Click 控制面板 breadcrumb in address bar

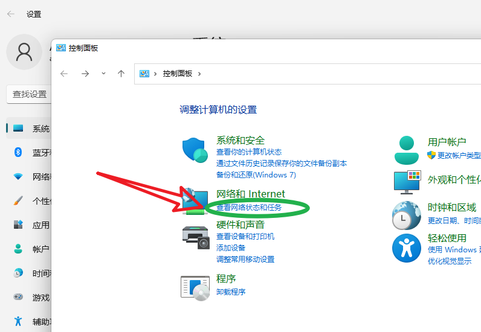(177, 74)
